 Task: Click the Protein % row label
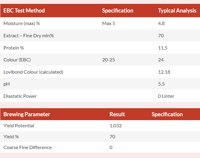click(14, 48)
